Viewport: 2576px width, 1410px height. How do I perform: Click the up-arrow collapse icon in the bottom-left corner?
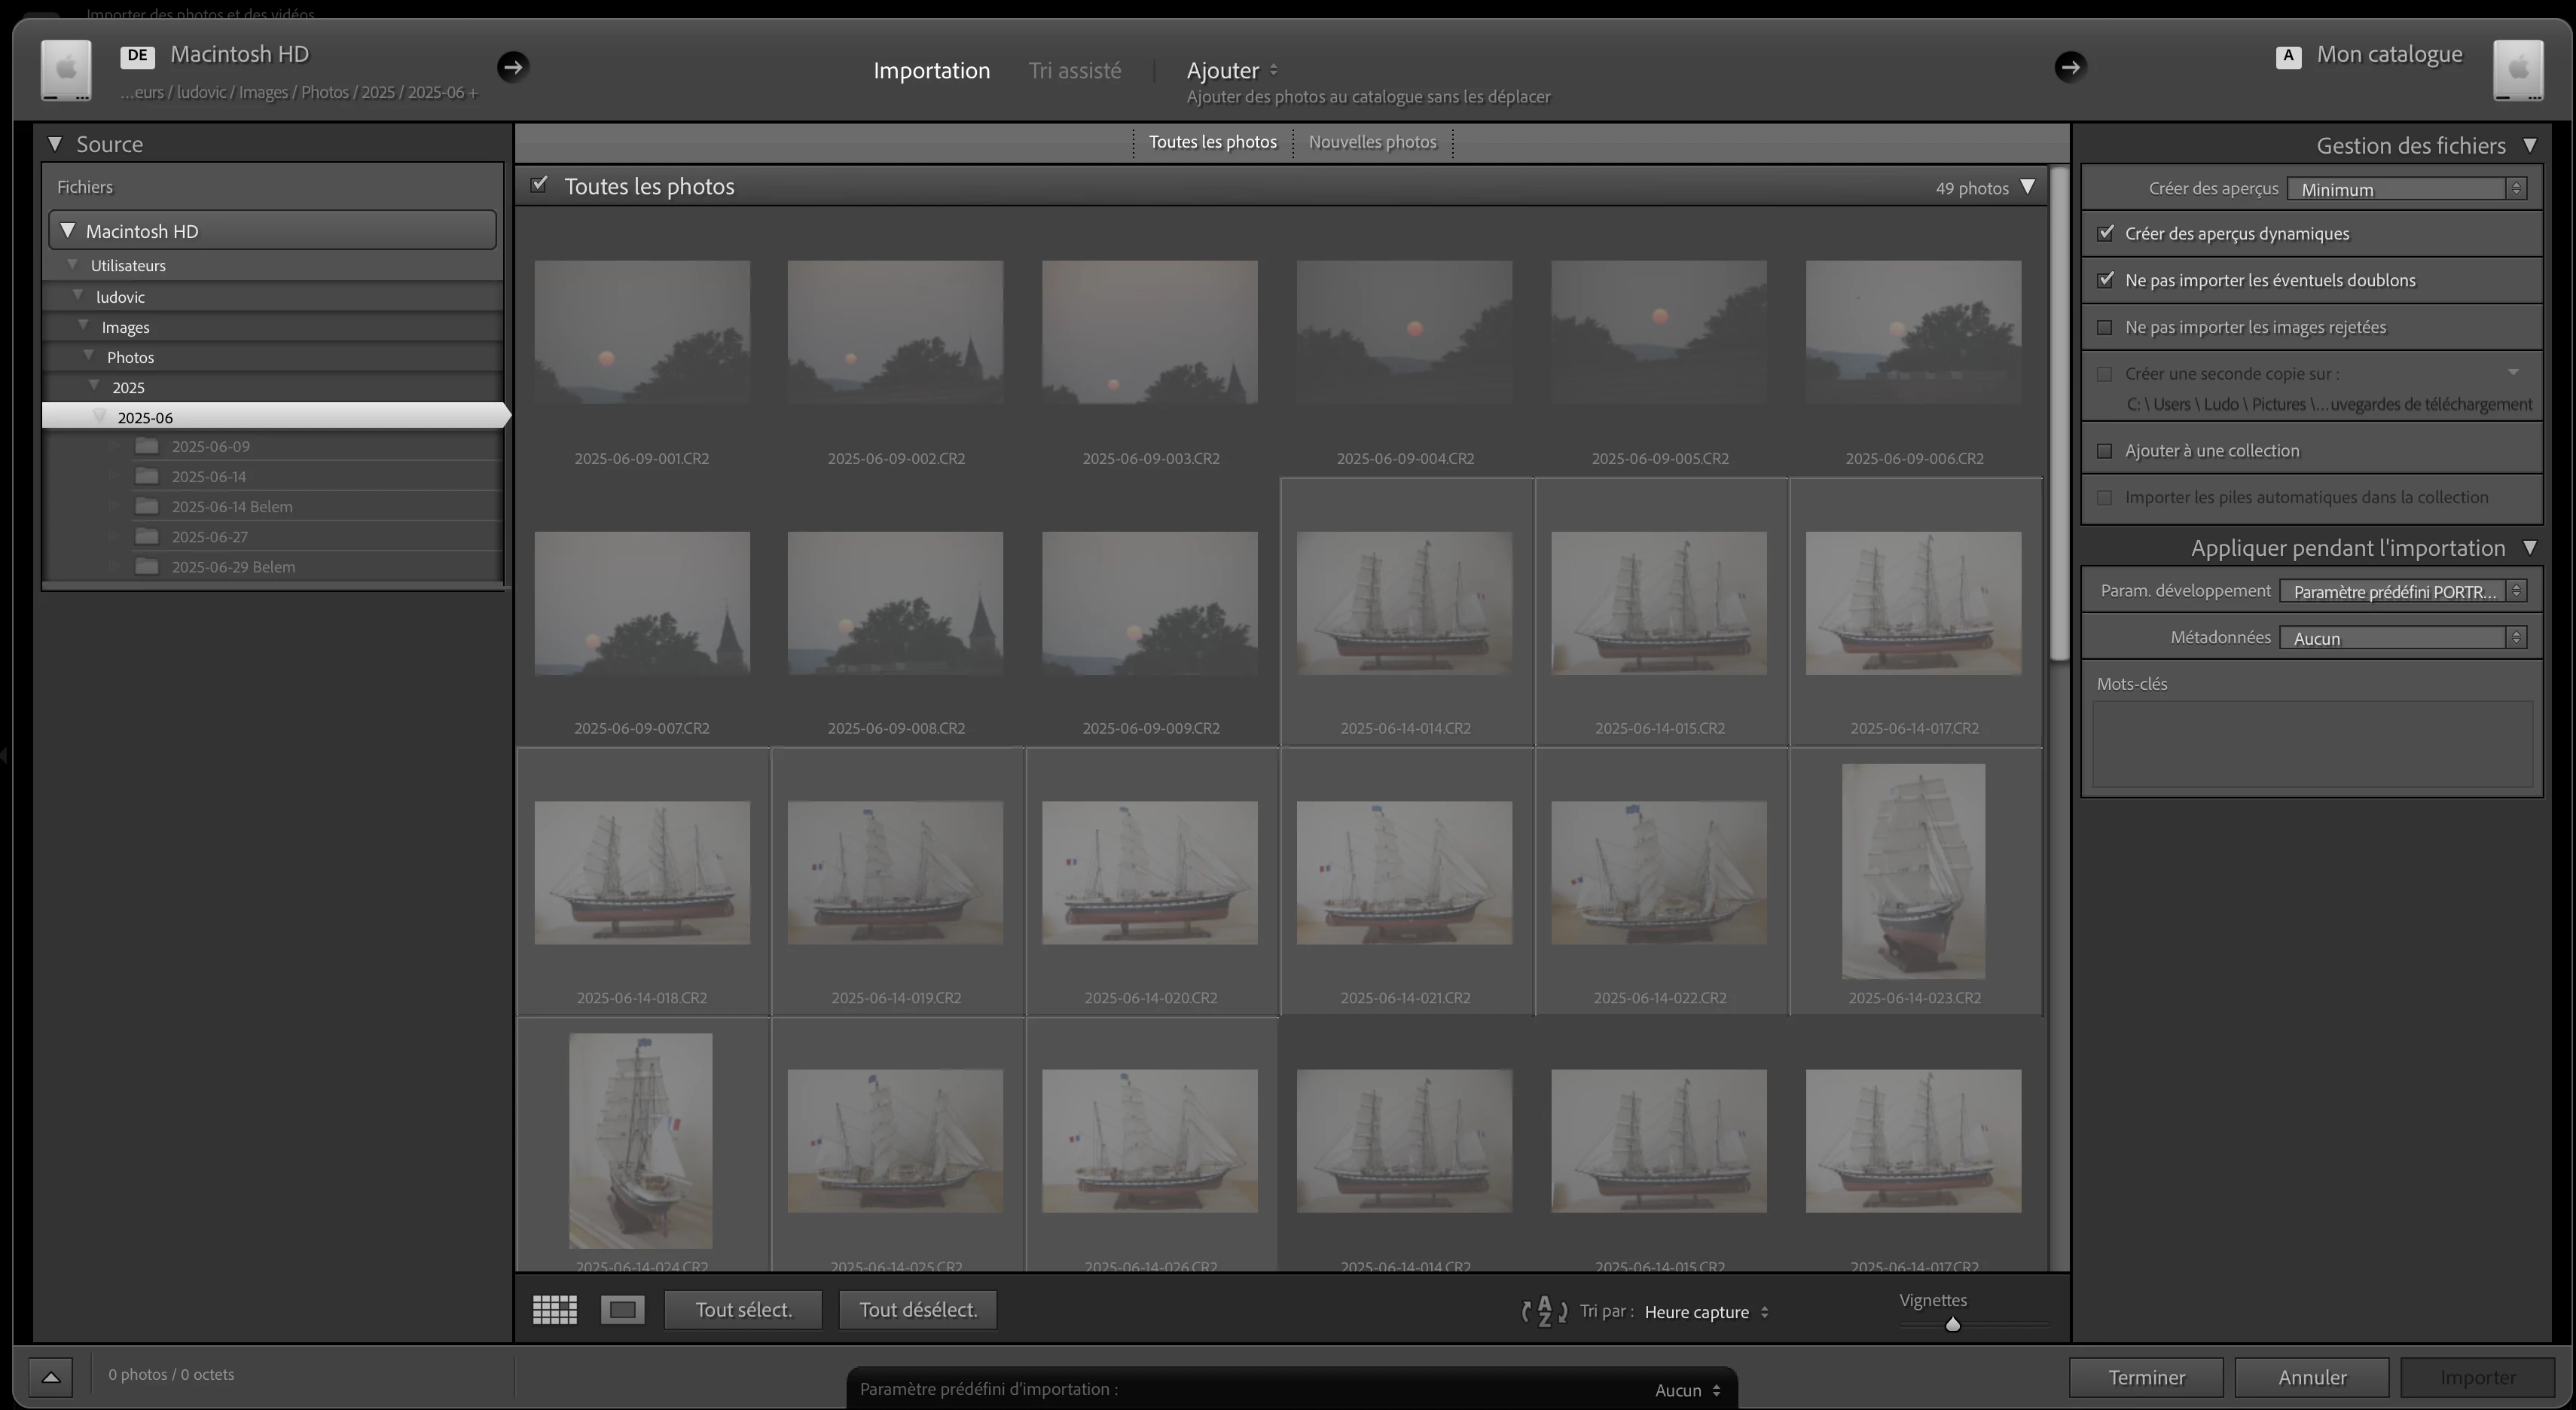tap(51, 1377)
